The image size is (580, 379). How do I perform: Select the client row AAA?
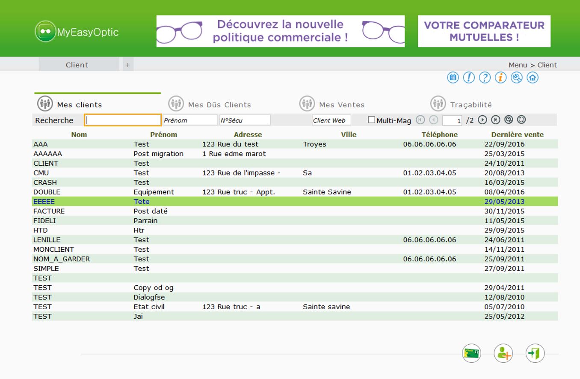[295, 144]
